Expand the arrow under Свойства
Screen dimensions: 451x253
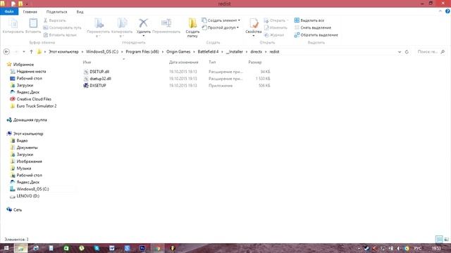coord(254,36)
